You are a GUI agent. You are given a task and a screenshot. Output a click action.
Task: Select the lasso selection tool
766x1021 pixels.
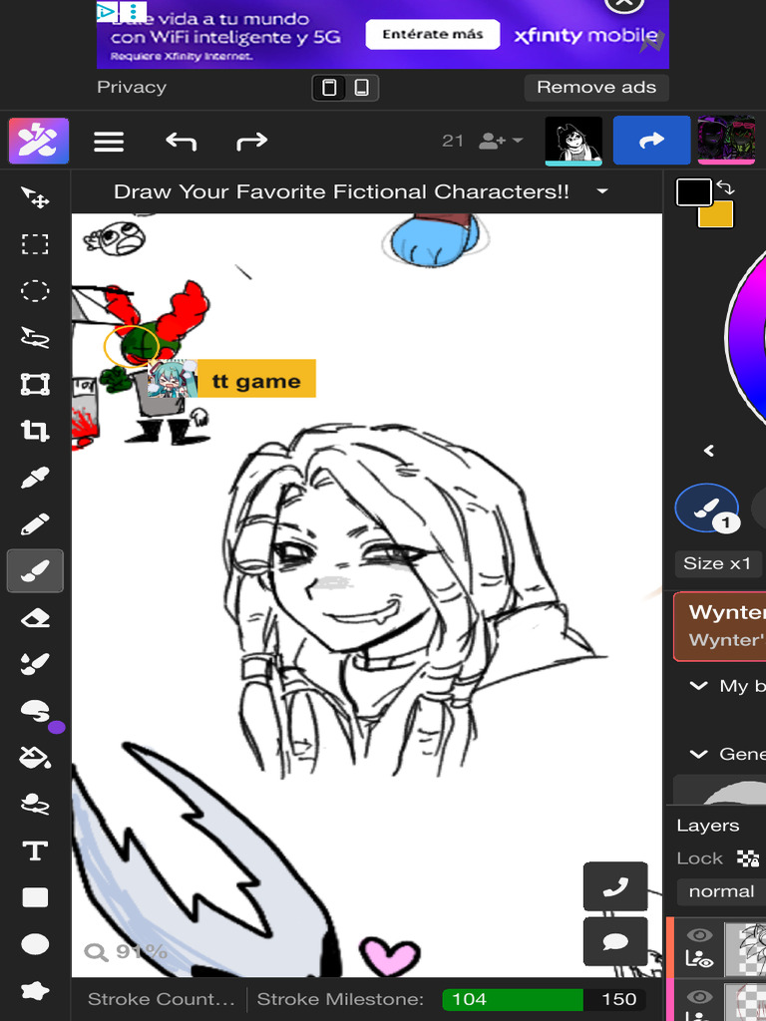(x=35, y=338)
